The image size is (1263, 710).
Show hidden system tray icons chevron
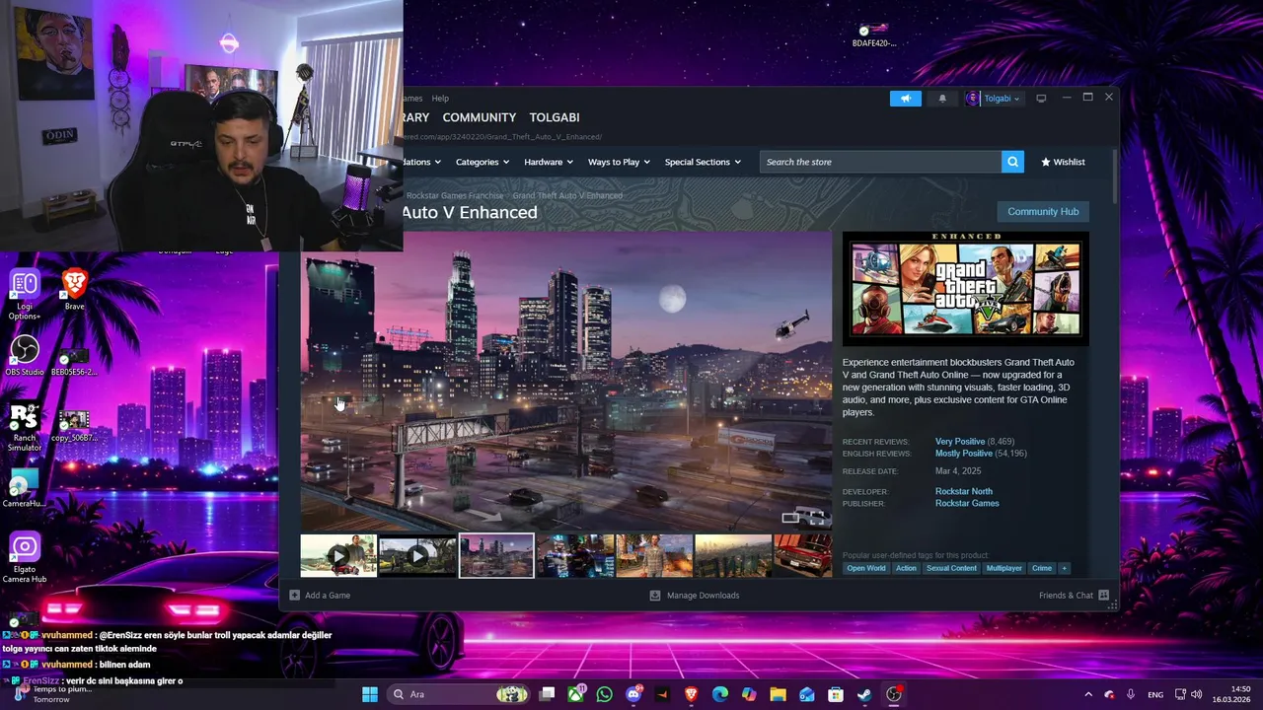(1088, 694)
